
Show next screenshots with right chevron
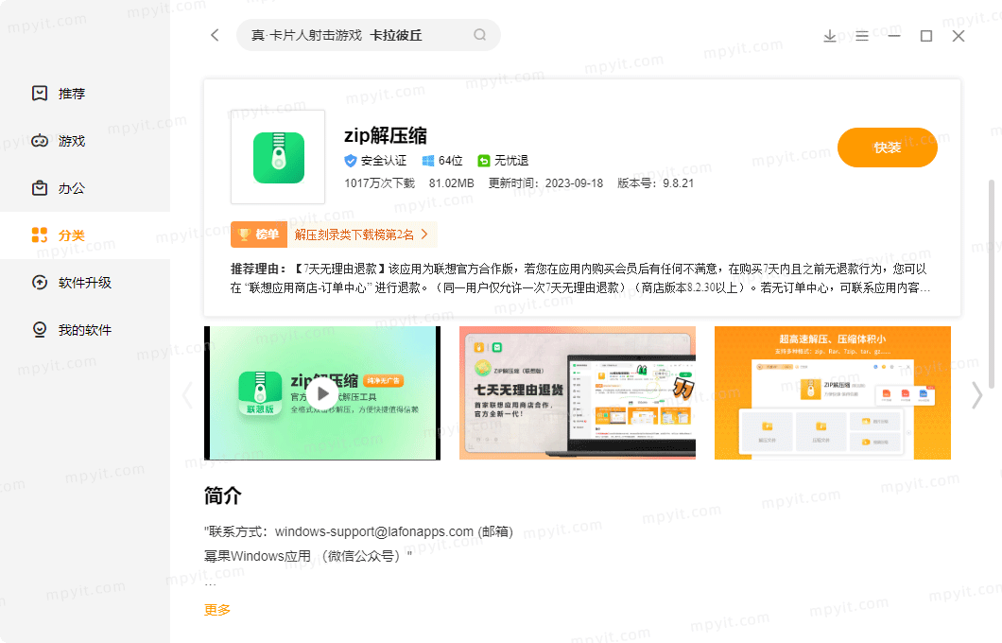(x=977, y=395)
